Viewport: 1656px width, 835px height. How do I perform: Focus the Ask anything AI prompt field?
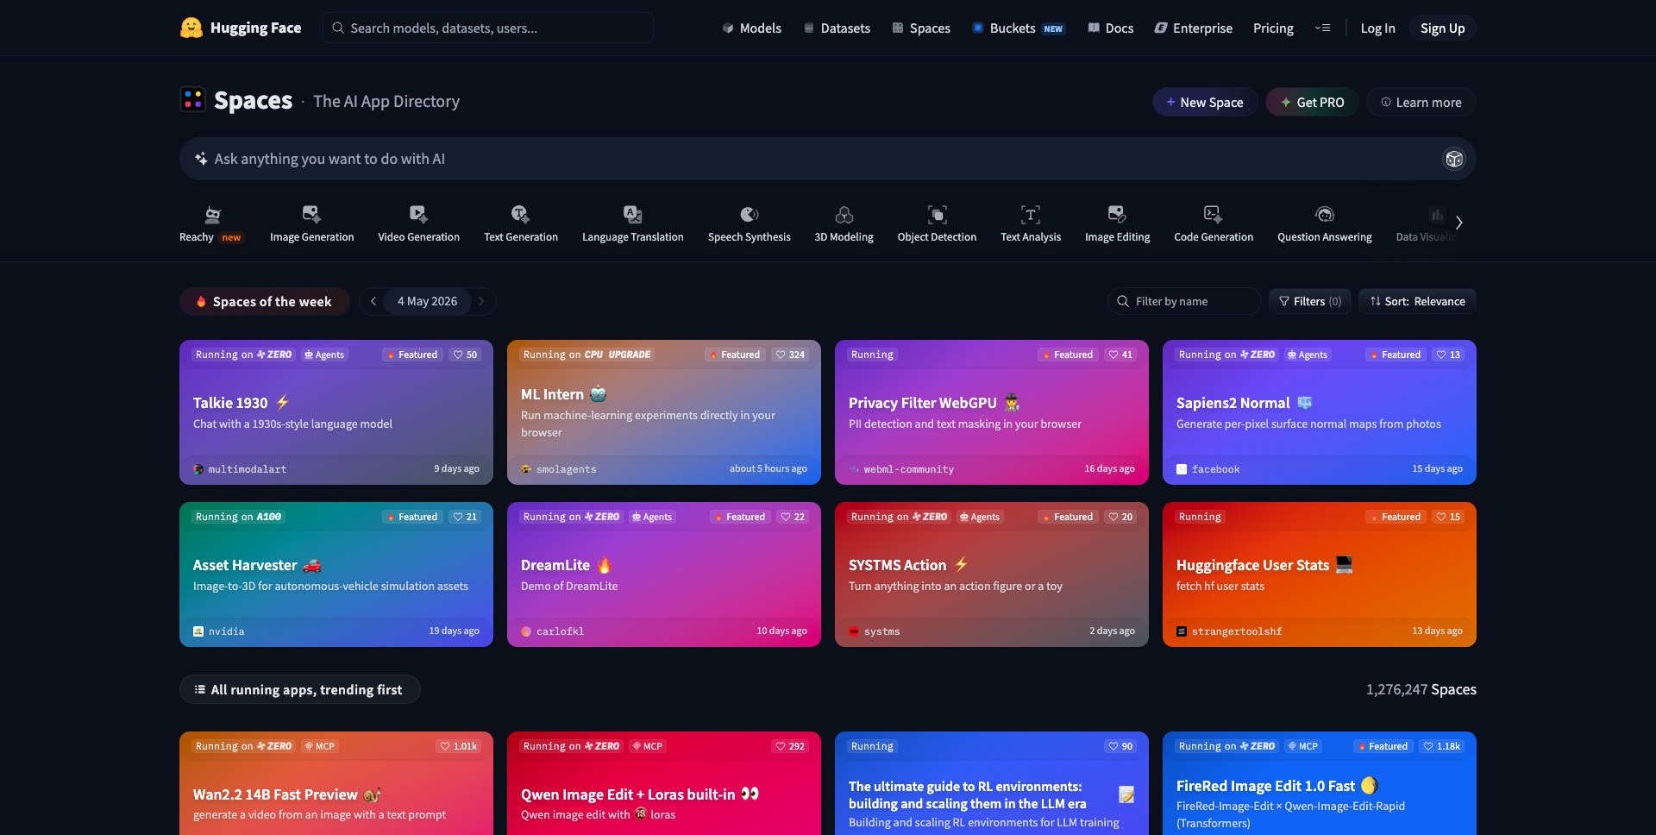(x=827, y=159)
